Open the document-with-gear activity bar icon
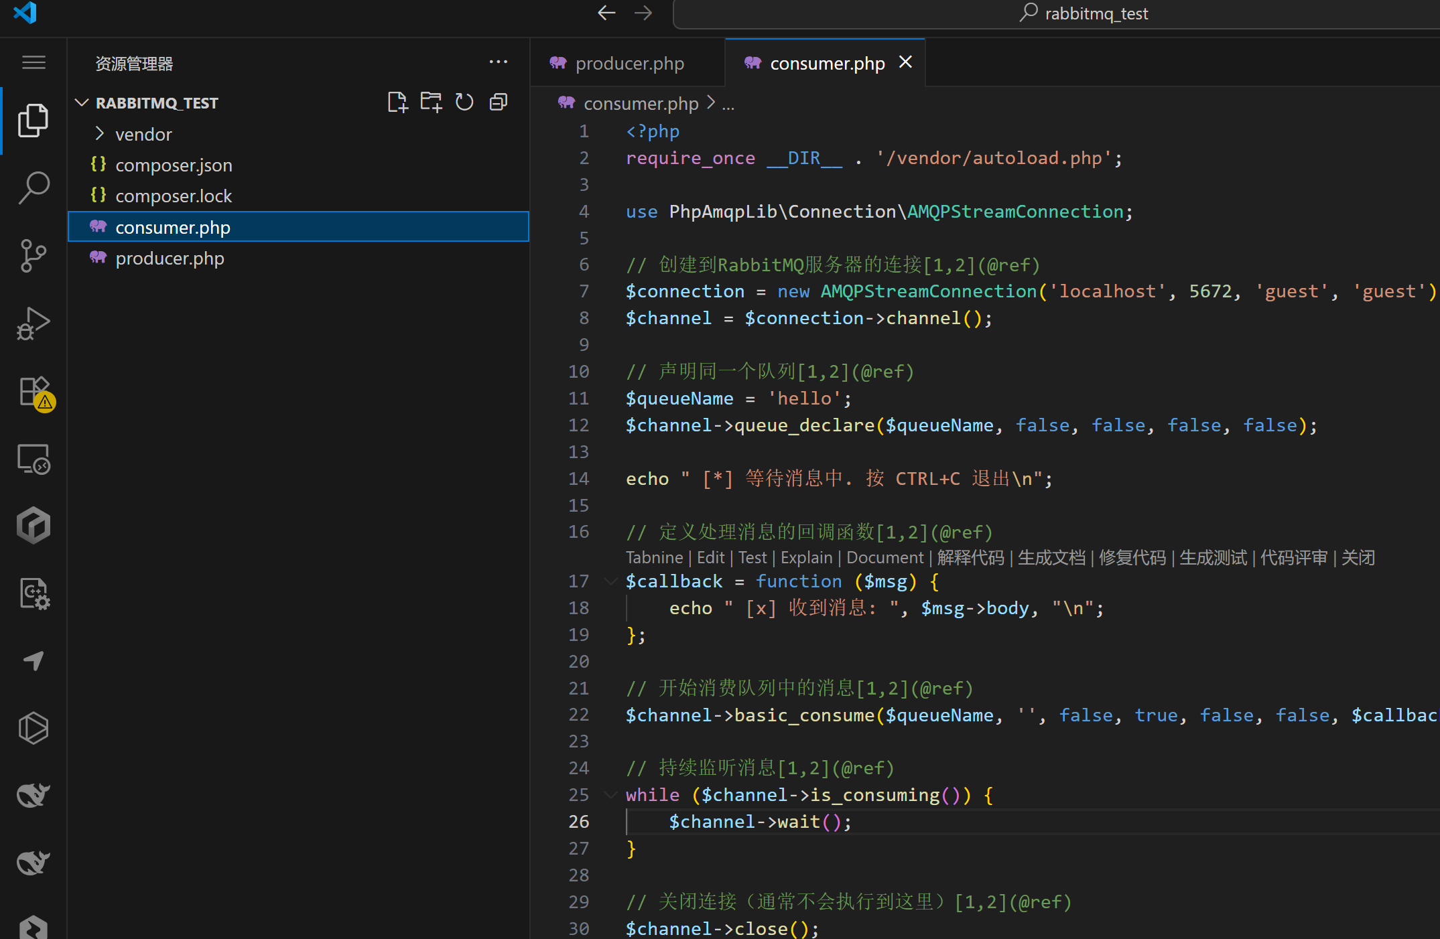The image size is (1440, 939). pos(34,593)
